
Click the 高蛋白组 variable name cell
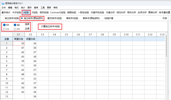click(19, 39)
